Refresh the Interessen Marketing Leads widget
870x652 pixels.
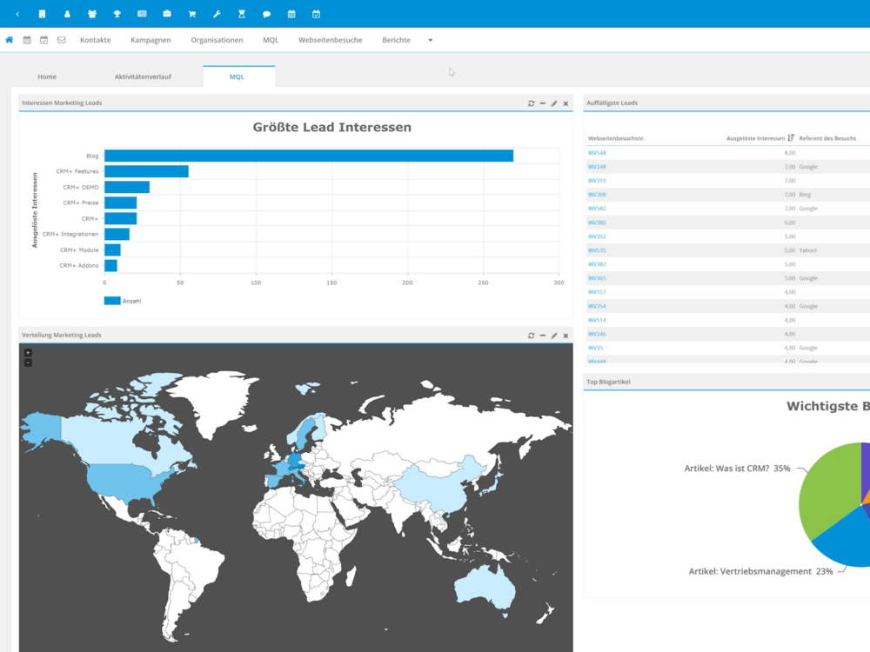(531, 103)
